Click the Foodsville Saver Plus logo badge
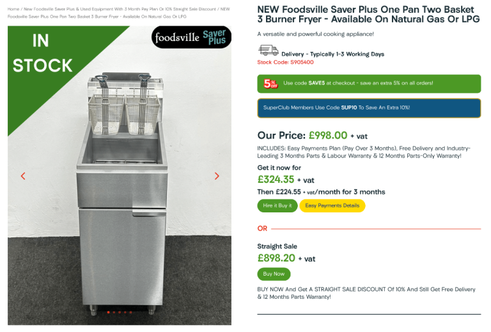 pyautogui.click(x=191, y=37)
